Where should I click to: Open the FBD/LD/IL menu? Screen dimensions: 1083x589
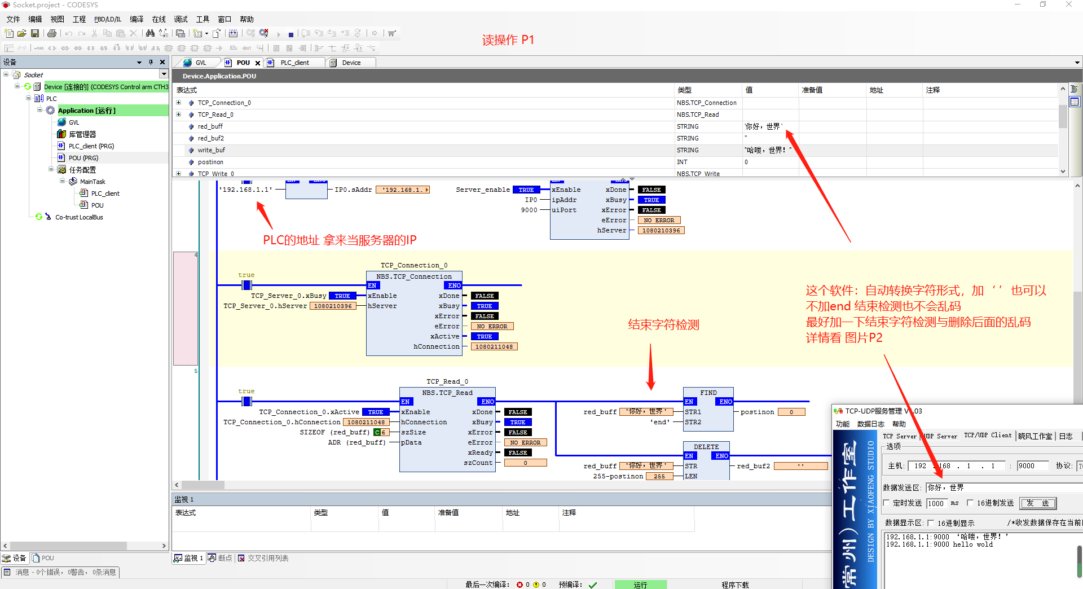108,19
